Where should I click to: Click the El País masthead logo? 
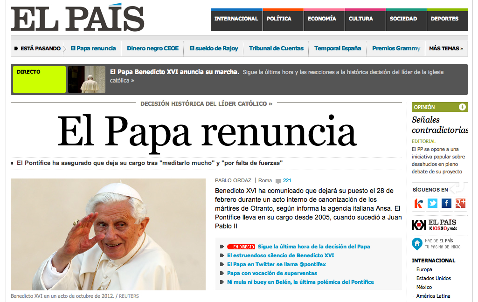click(77, 17)
